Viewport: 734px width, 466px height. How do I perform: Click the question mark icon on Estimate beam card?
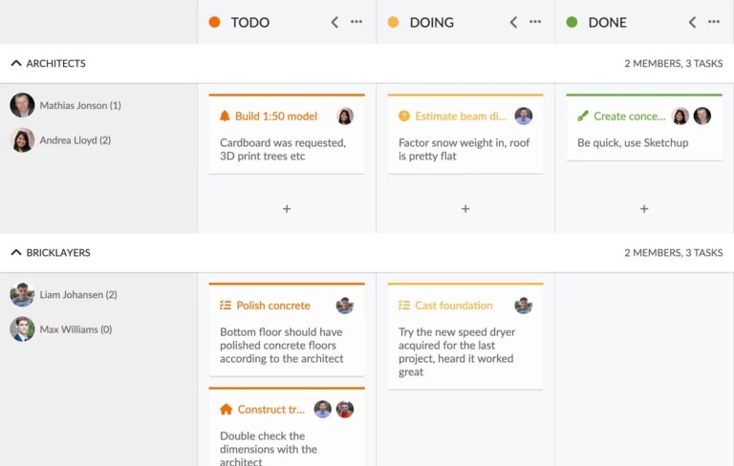[404, 116]
